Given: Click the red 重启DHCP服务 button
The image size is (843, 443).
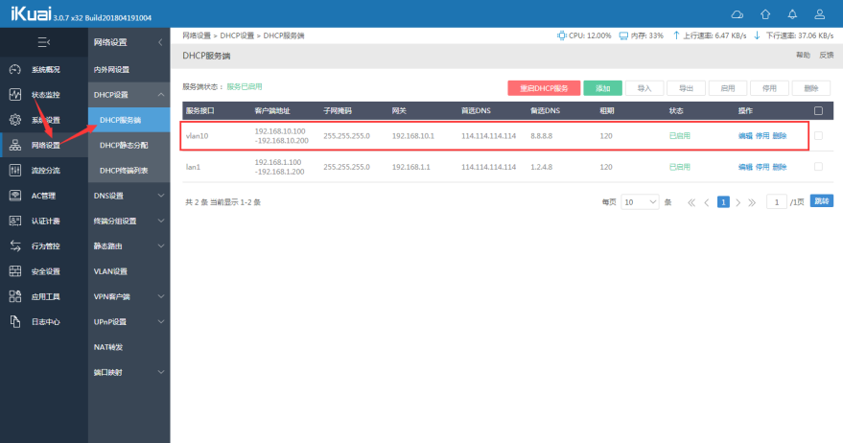Looking at the screenshot, I should point(544,88).
